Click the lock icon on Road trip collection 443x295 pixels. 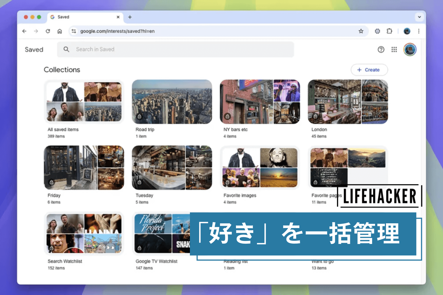[x=140, y=117]
